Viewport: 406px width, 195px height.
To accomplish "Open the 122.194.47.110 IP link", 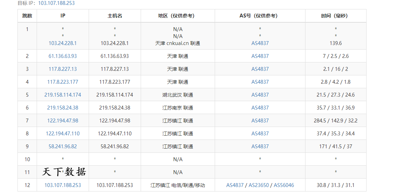I will pyautogui.click(x=62, y=134).
